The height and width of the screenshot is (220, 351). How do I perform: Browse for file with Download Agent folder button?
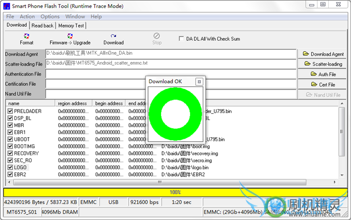(323, 54)
